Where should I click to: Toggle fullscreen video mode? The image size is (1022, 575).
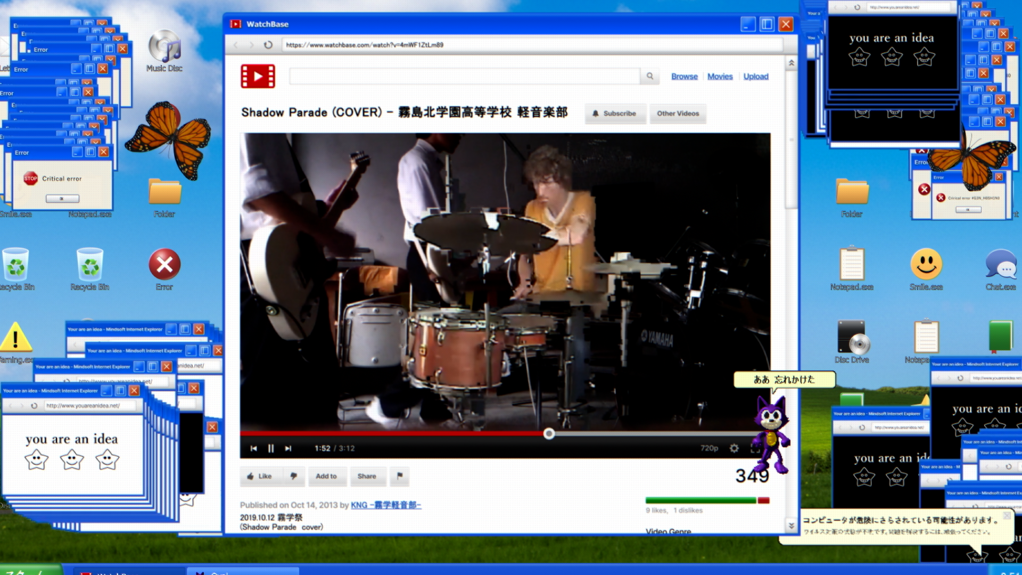click(755, 448)
